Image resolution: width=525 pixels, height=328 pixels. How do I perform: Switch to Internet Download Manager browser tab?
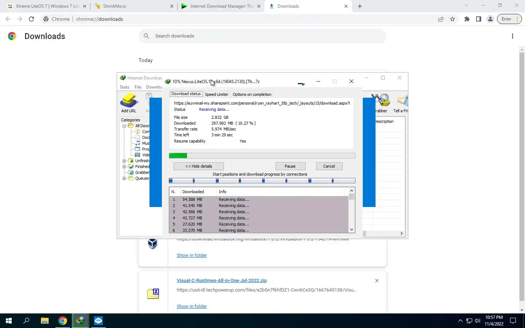coord(221,6)
